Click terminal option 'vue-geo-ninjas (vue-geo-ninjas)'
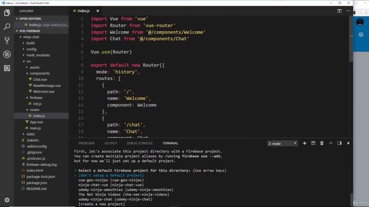Screen dimensions: 369x207 pyautogui.click(x=111, y=180)
